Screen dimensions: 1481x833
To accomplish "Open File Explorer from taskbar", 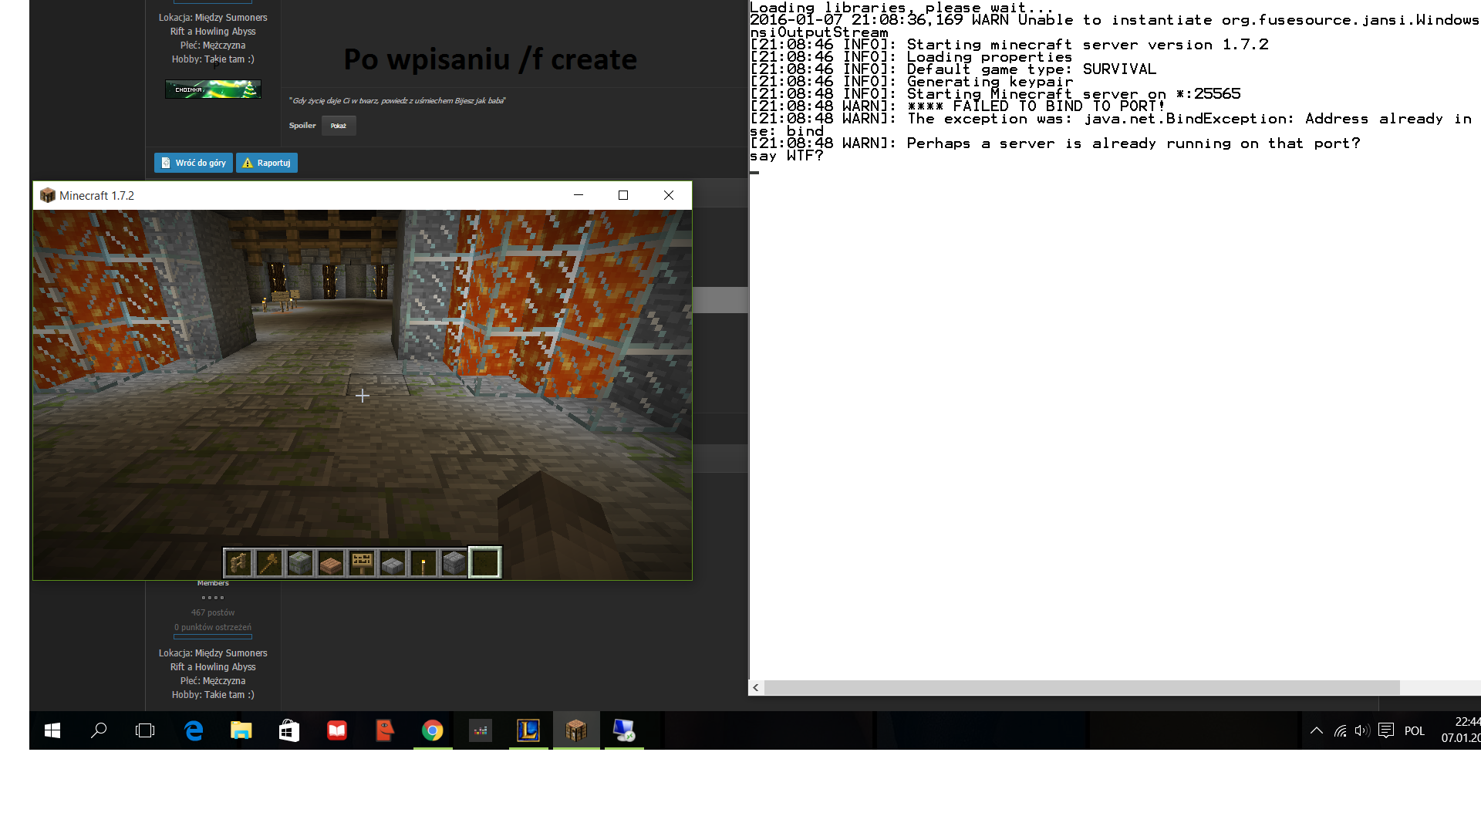I will pyautogui.click(x=241, y=730).
